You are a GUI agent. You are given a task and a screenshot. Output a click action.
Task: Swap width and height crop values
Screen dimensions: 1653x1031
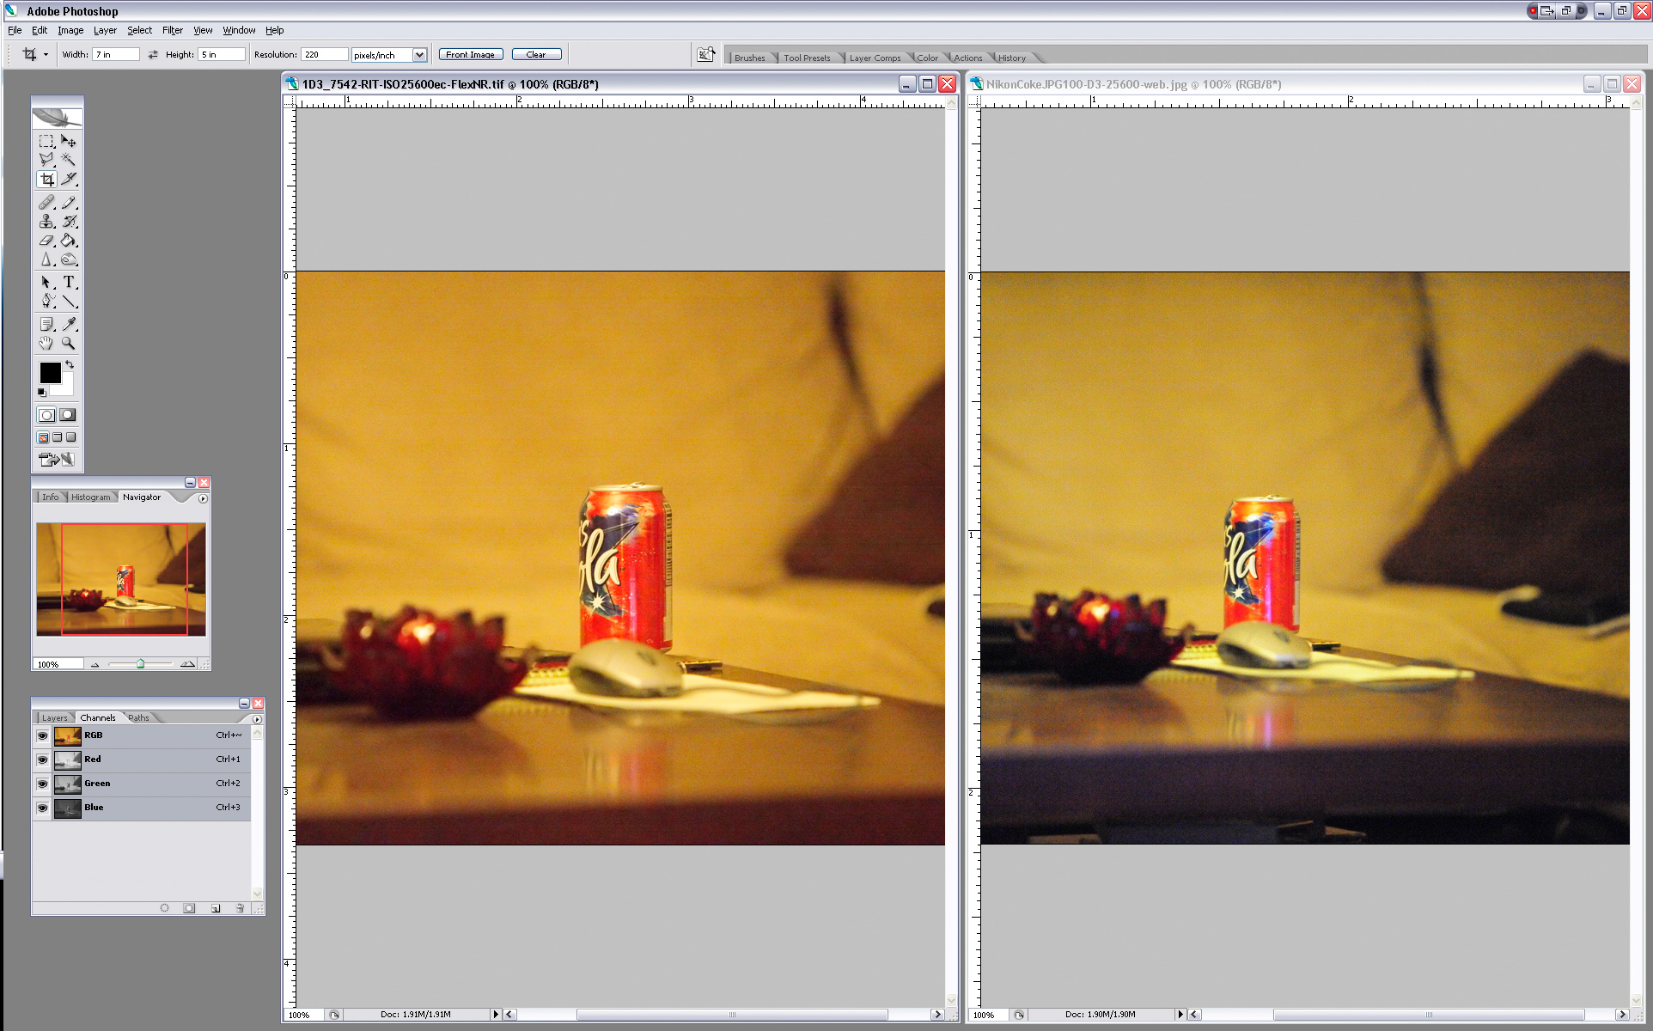pyautogui.click(x=153, y=54)
